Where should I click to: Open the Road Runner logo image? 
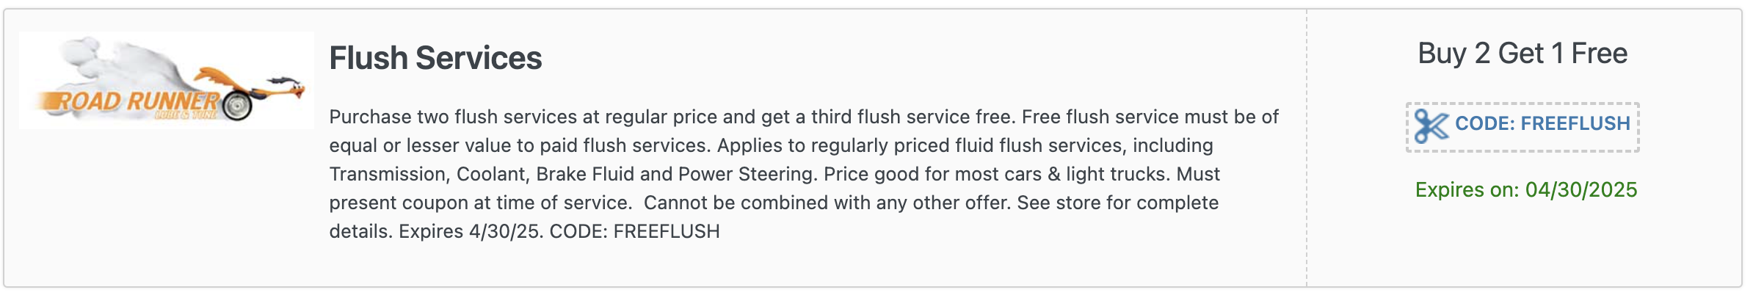[x=167, y=80]
